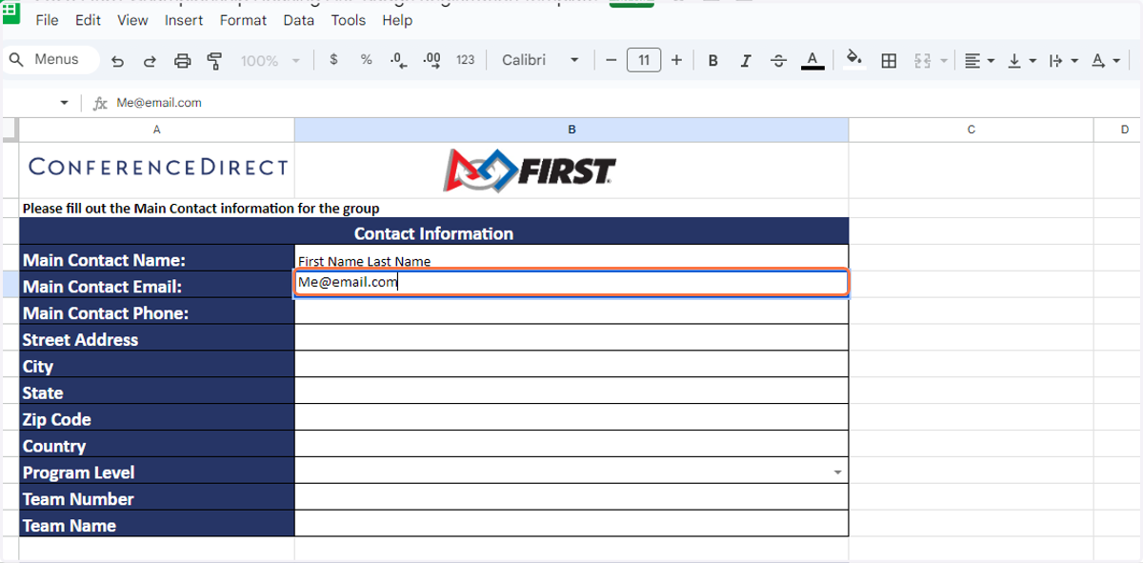The image size is (1143, 563).
Task: Open the 100% zoom dropdown
Action: [270, 61]
